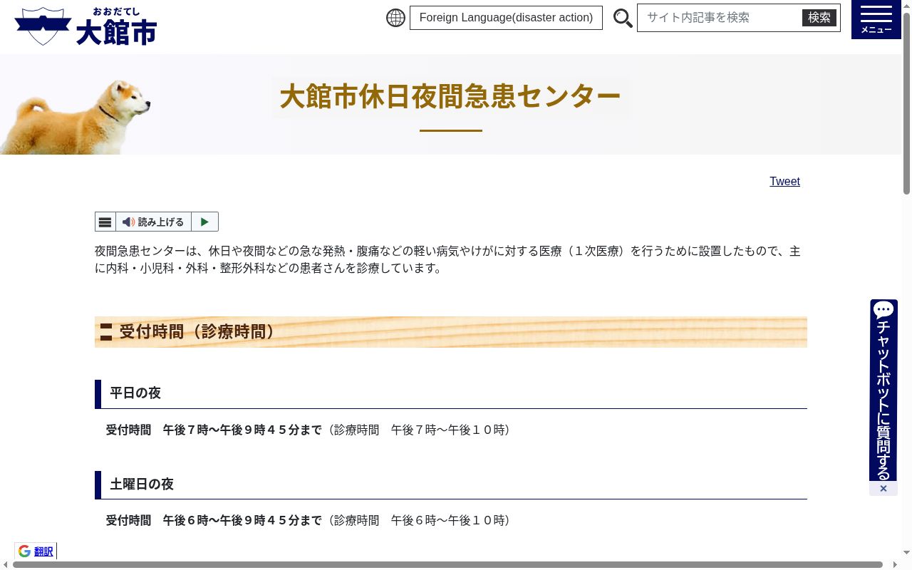Focus the サイト内記事を検索 search field
The image size is (912, 570).
[720, 18]
